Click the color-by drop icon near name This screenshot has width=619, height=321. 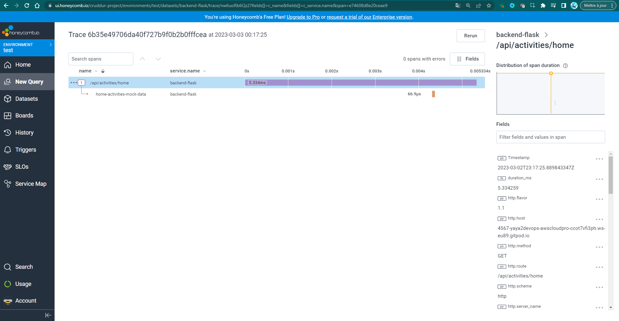[103, 71]
